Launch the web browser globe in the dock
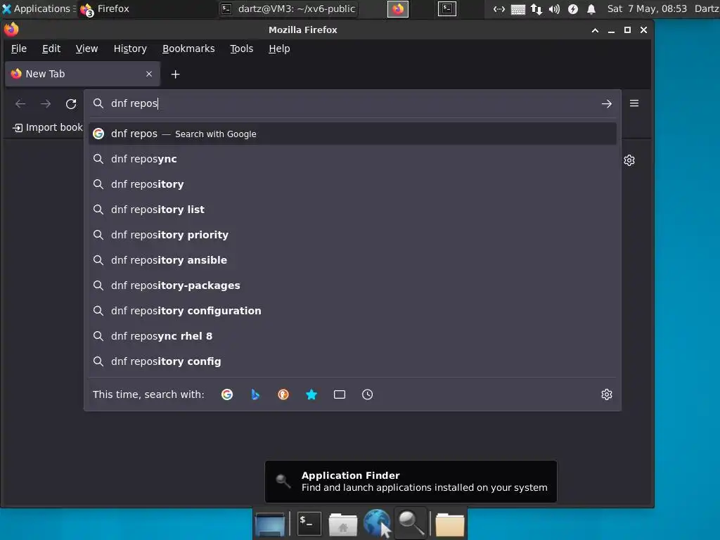720x540 pixels. coord(377,523)
